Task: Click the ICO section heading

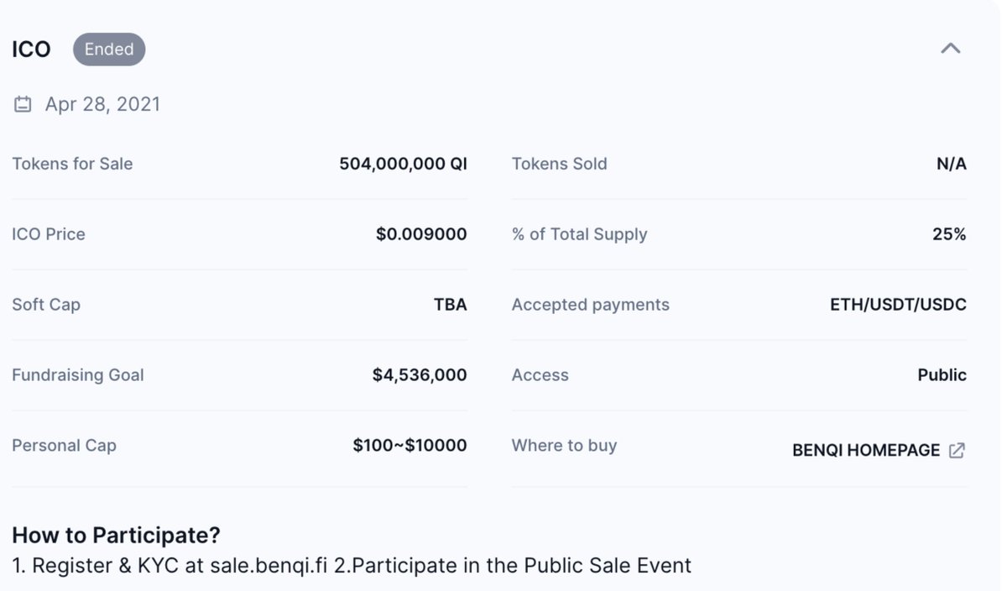Action: click(31, 50)
